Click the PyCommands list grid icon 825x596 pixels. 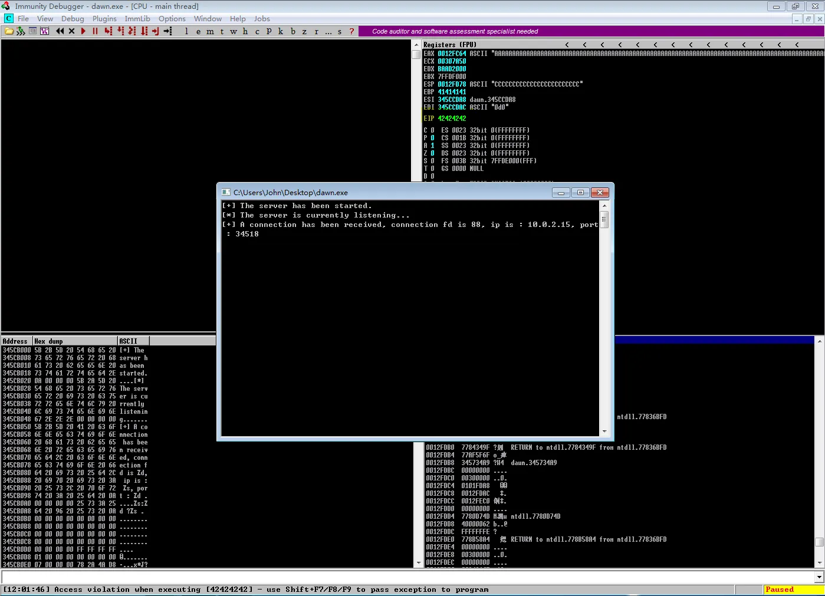tap(44, 31)
